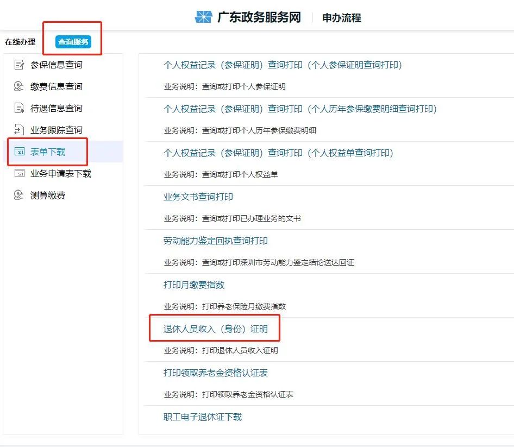Click the 业务跟踪查询 sidebar icon
The image size is (514, 447).
[x=18, y=130]
